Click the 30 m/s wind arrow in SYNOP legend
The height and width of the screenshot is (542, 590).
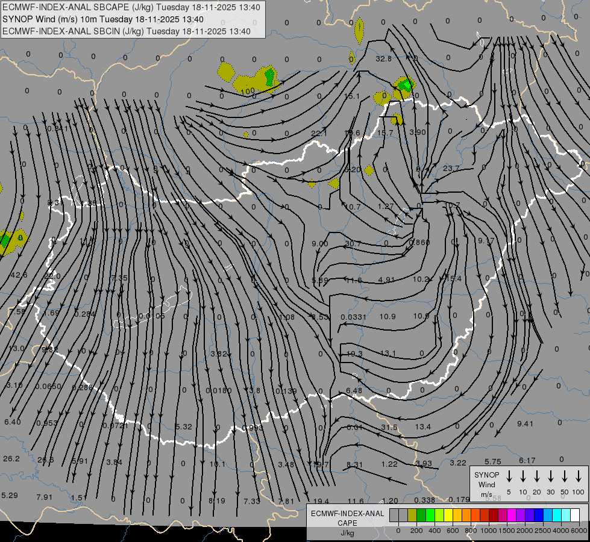(x=550, y=476)
